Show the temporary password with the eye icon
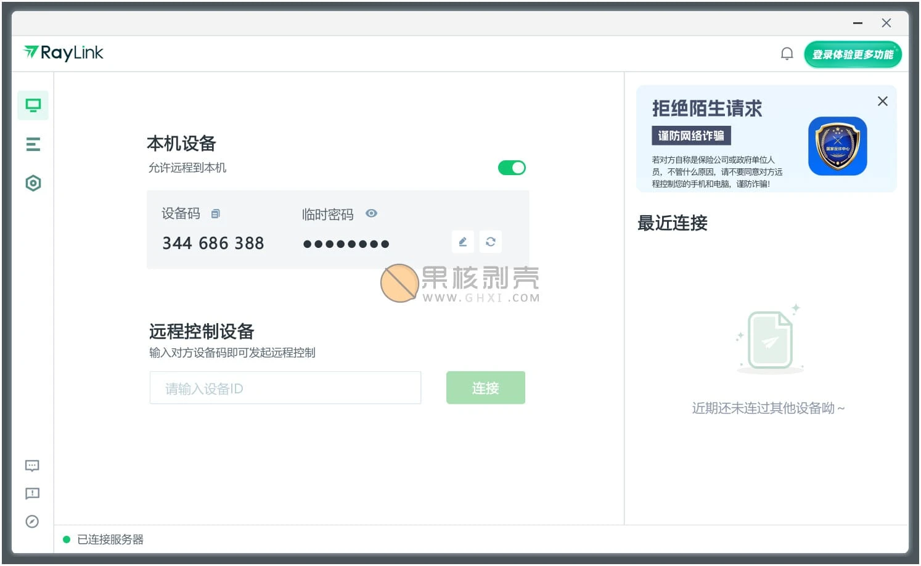 pyautogui.click(x=371, y=213)
